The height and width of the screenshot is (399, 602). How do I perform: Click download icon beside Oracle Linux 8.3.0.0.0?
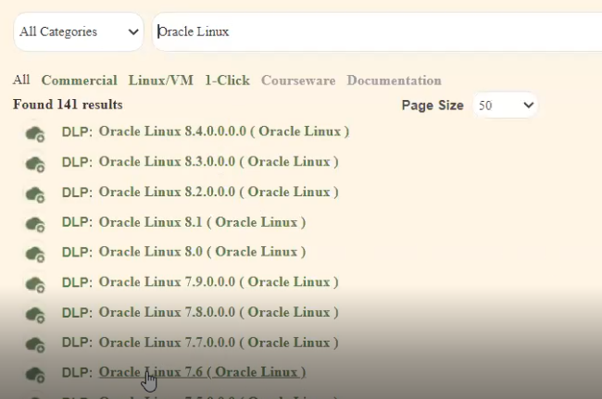point(35,164)
